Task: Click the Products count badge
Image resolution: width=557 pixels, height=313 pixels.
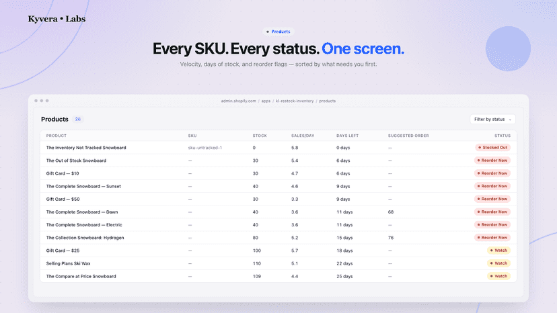Action: click(77, 120)
